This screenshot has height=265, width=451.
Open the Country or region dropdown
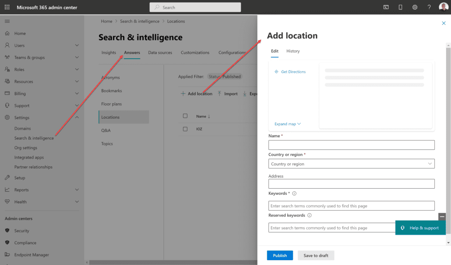click(351, 164)
